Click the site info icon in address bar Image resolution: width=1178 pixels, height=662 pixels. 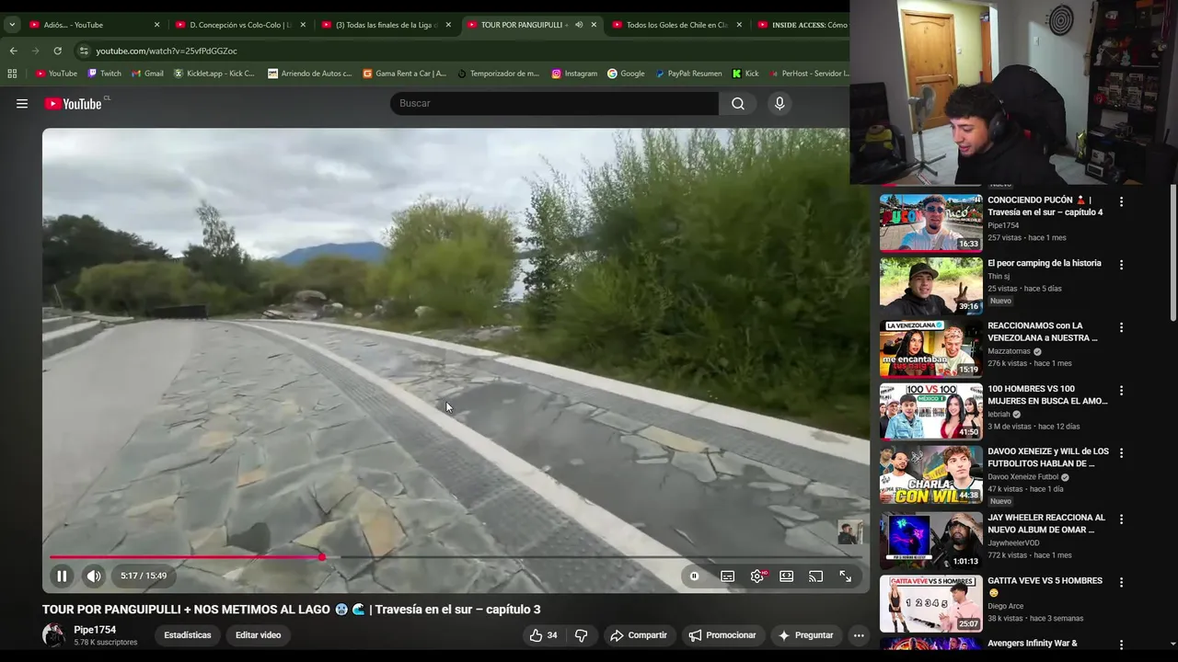[x=84, y=51]
